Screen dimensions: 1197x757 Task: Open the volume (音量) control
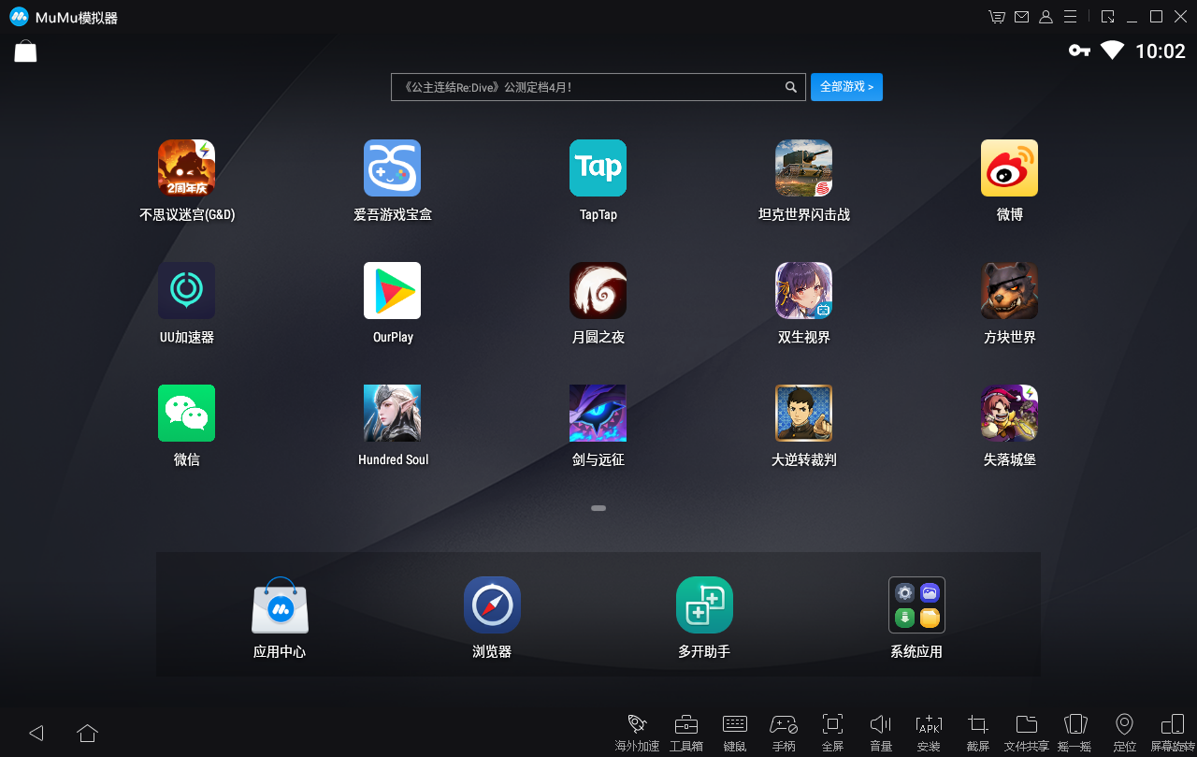pos(881,731)
